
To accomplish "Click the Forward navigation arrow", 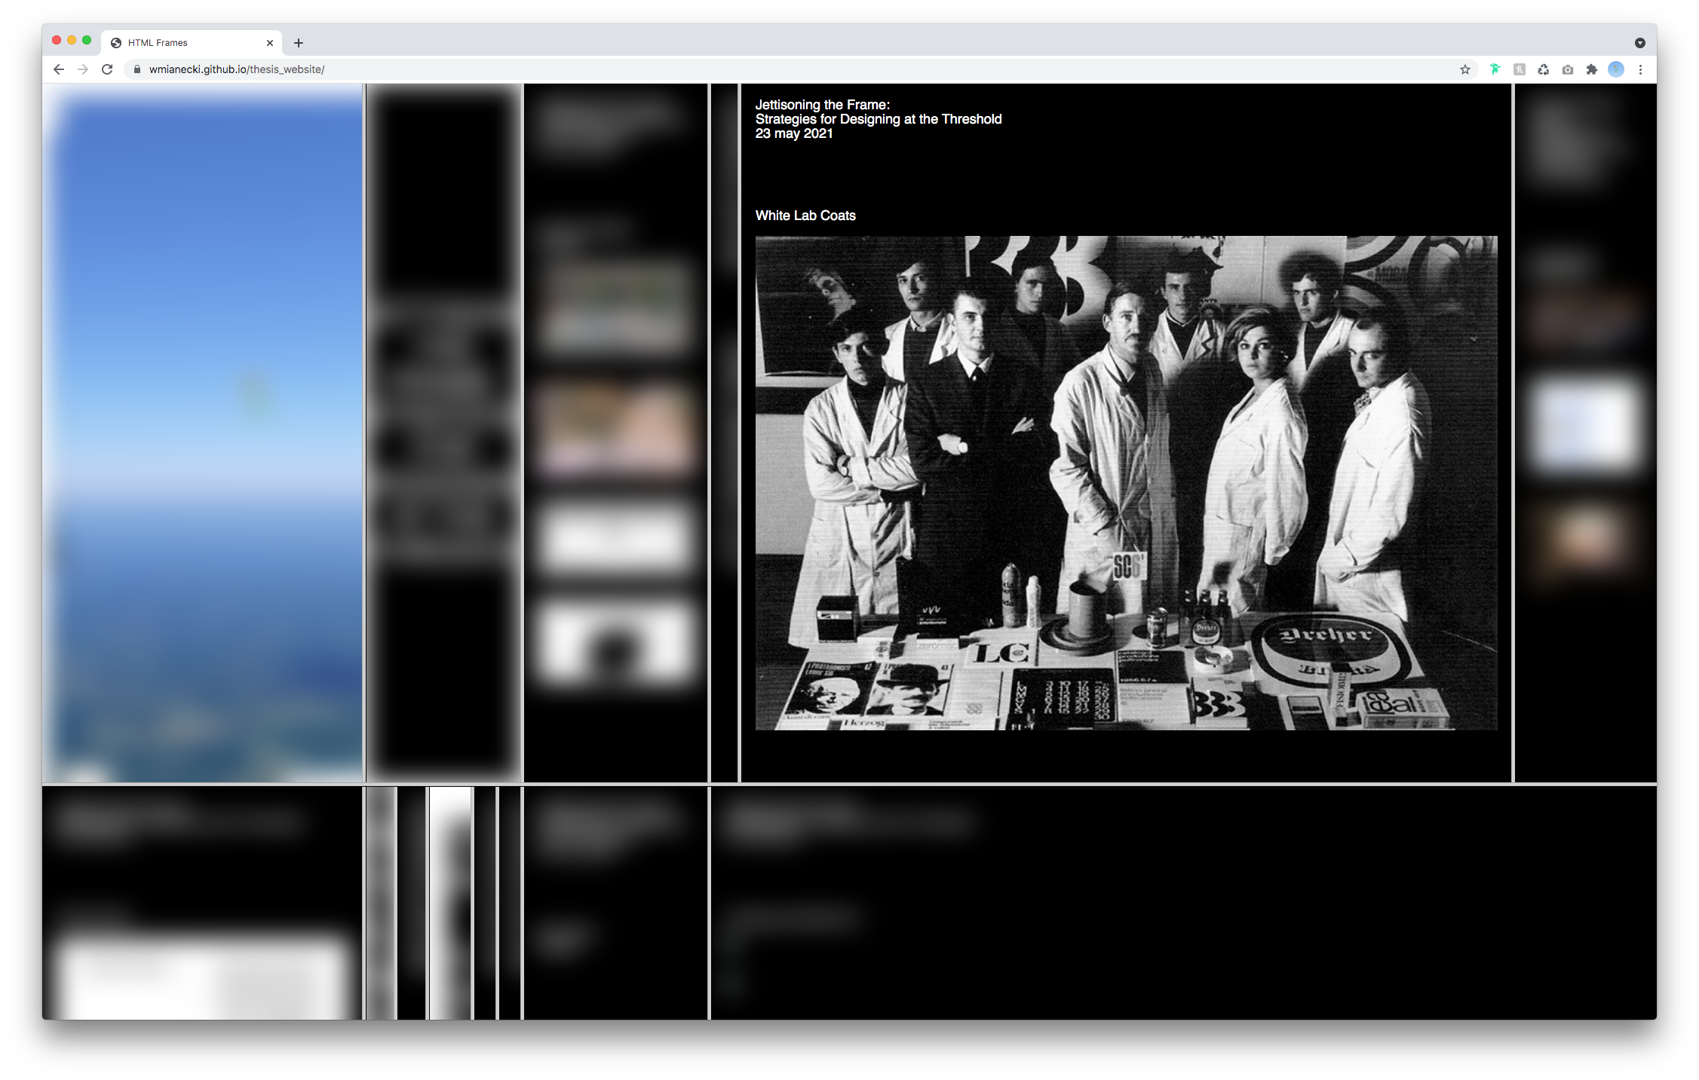I will pos(83,69).
